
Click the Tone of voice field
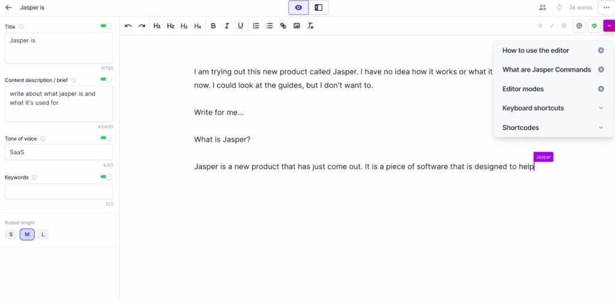tap(59, 152)
